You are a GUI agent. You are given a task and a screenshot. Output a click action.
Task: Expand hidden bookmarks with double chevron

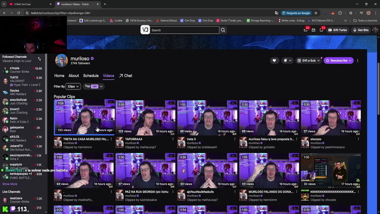click(x=345, y=21)
